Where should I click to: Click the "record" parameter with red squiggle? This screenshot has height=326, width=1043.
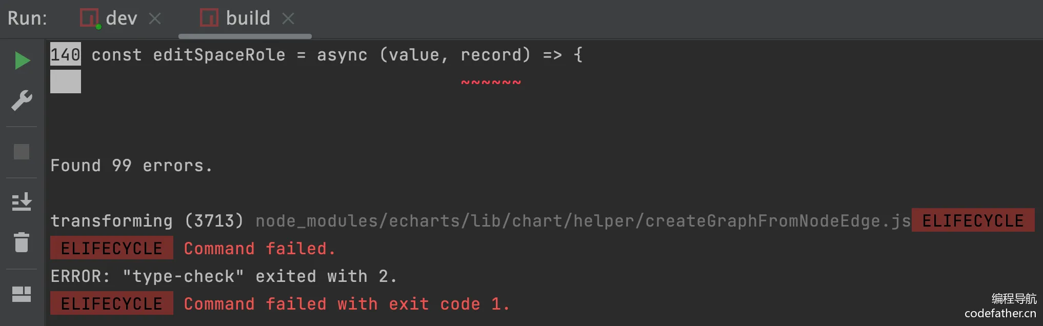pyautogui.click(x=490, y=55)
